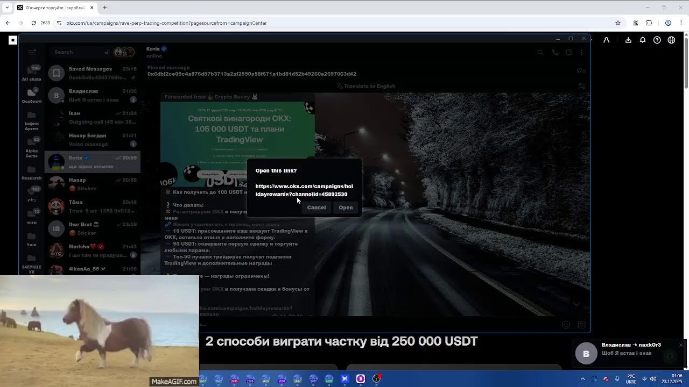The height and width of the screenshot is (387, 689).
Task: Open Chrome profile icon
Action: [x=668, y=23]
